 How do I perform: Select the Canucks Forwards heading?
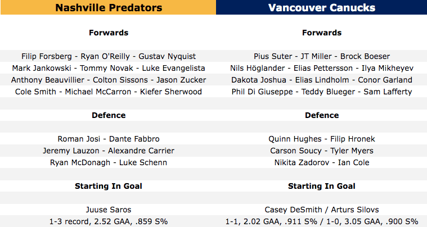click(321, 33)
